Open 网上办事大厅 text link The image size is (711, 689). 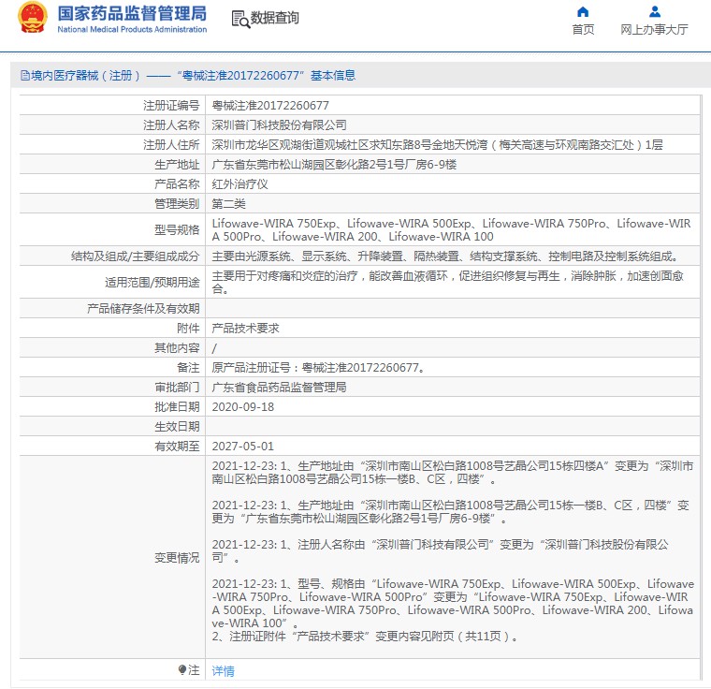click(x=654, y=30)
